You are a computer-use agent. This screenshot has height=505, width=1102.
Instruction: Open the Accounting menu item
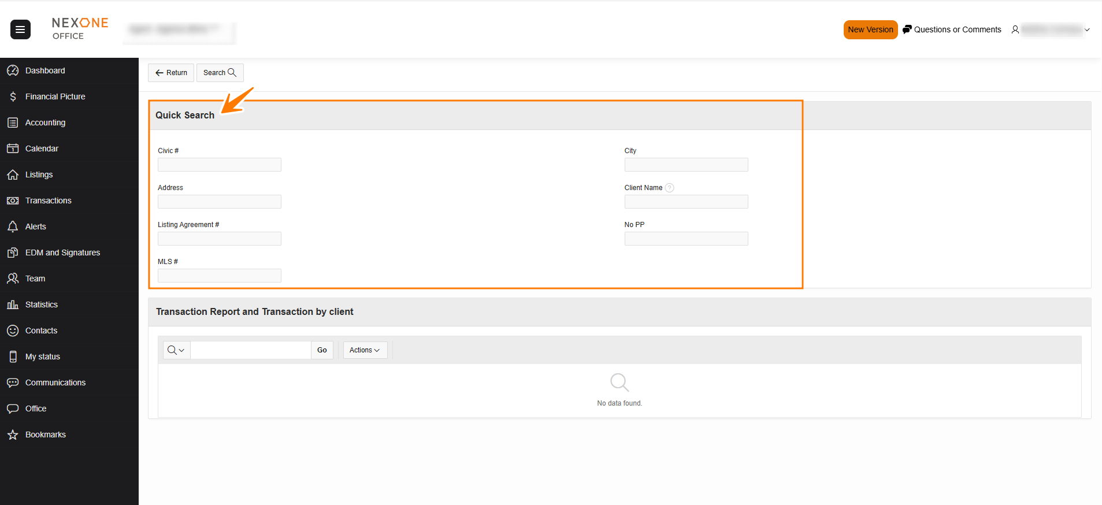tap(45, 122)
